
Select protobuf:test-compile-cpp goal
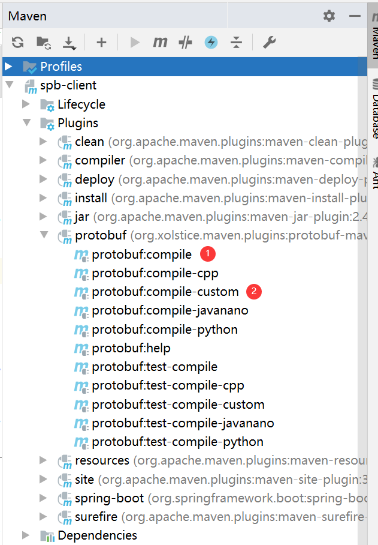[x=168, y=386]
